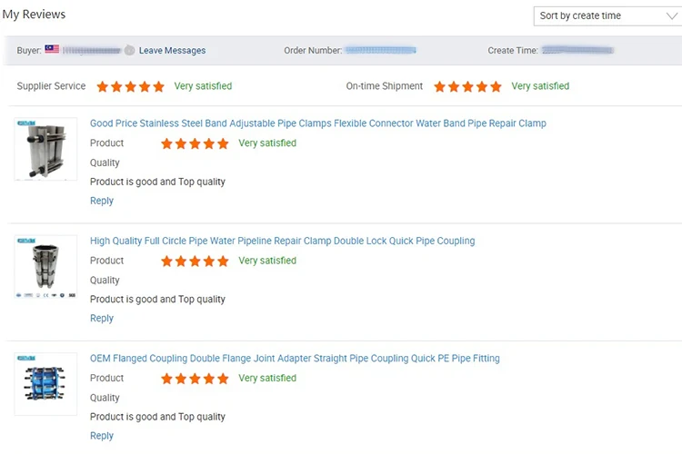Click the first On-time Shipment star
Screen dimensions: 682x454
point(440,87)
